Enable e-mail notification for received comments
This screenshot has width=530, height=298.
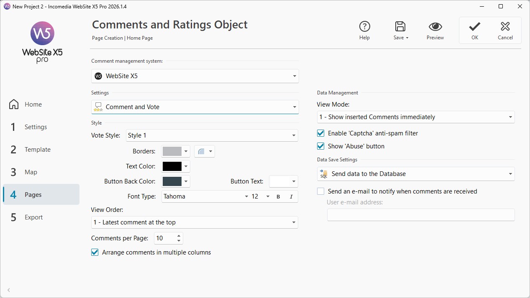321,191
